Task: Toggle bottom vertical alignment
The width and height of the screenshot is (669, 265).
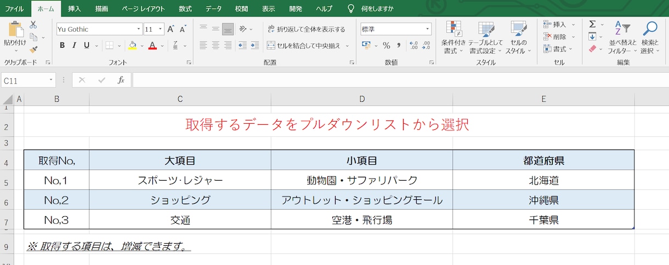Action: pos(228,29)
